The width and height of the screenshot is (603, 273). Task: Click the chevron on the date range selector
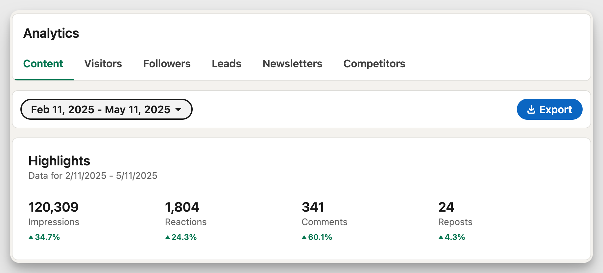178,110
